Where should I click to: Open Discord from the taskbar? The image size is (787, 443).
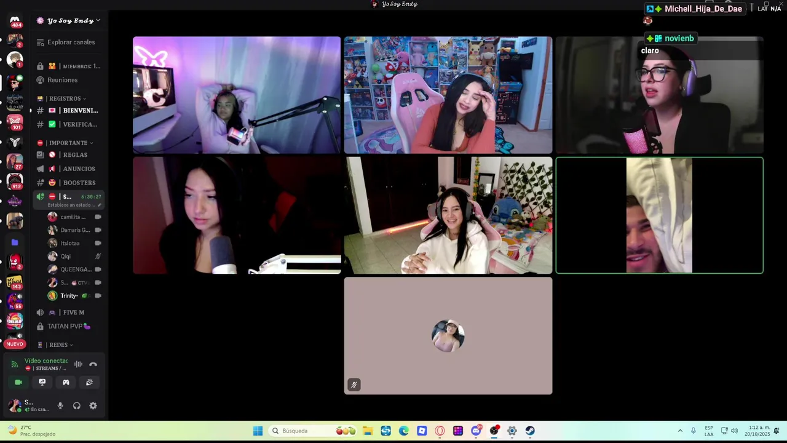pos(476,431)
